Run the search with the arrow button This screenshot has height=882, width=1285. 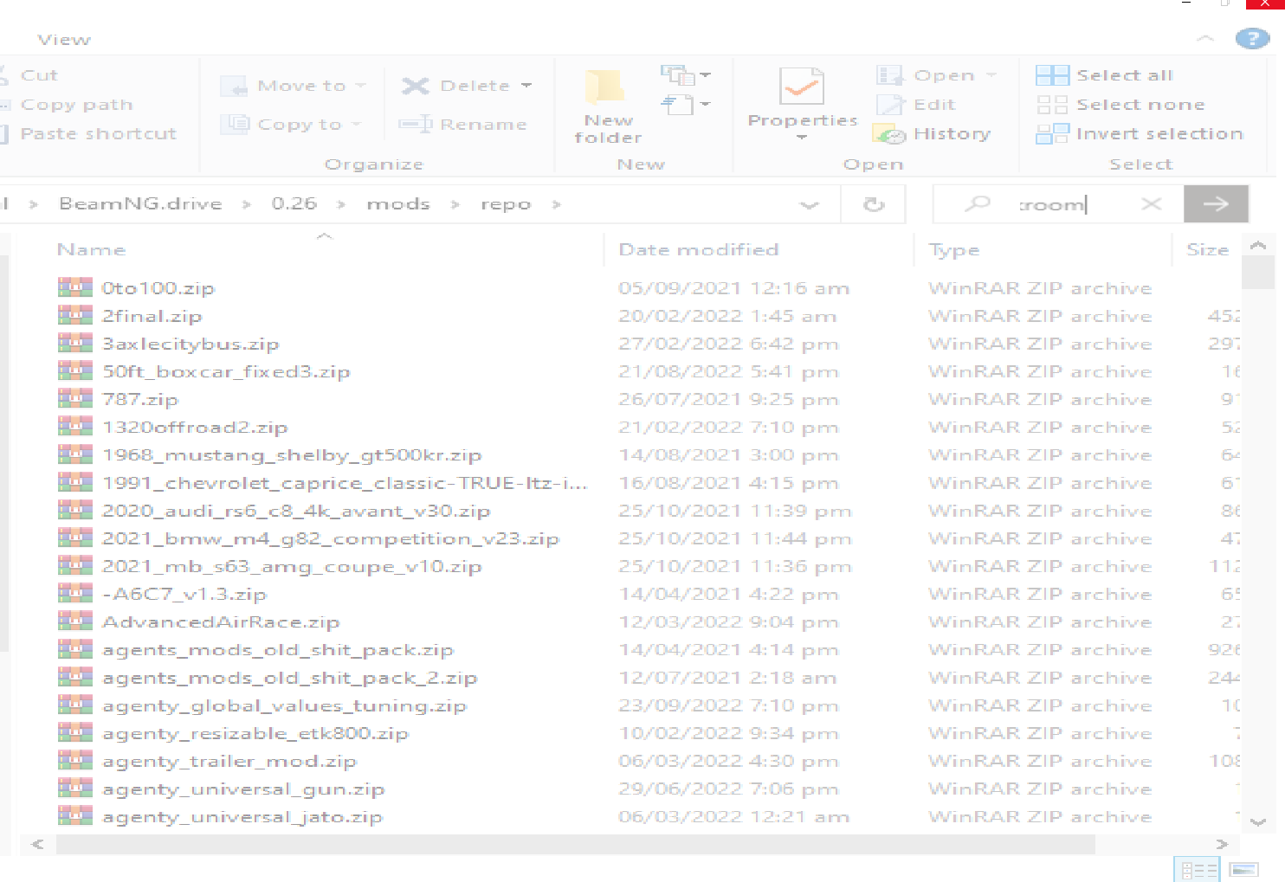click(x=1216, y=204)
